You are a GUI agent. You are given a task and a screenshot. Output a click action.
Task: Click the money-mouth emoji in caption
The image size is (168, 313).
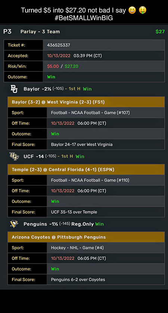click(x=143, y=10)
